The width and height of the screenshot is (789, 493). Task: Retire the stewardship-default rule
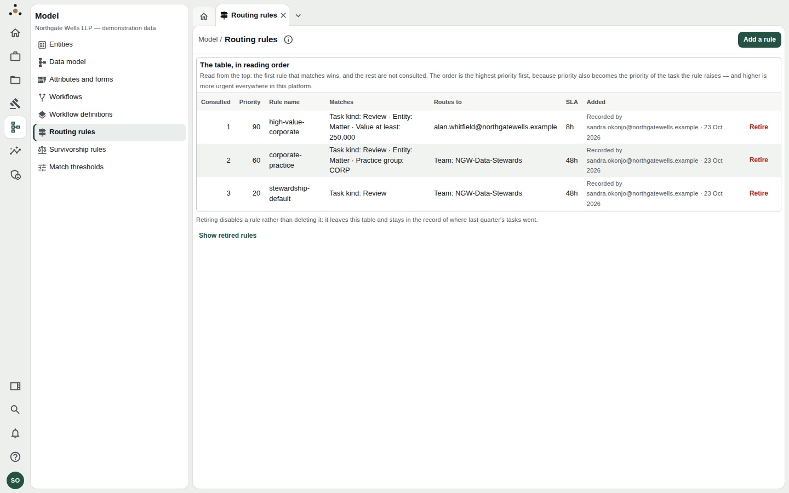click(x=758, y=193)
